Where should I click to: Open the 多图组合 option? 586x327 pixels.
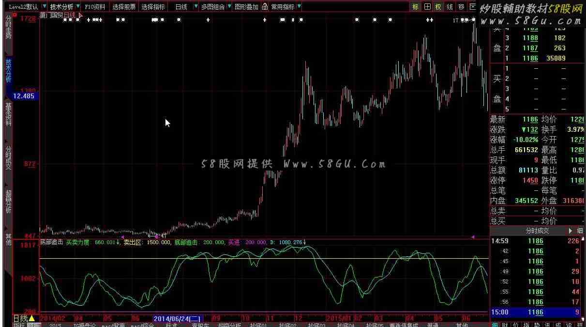tap(213, 7)
